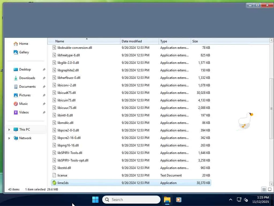Click the license text document icon
This screenshot has width=274, height=206.
(54, 175)
